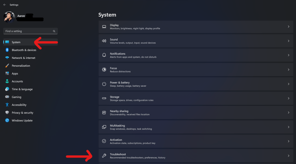
Task: Click the search magnifier icon
Action: pos(54,31)
